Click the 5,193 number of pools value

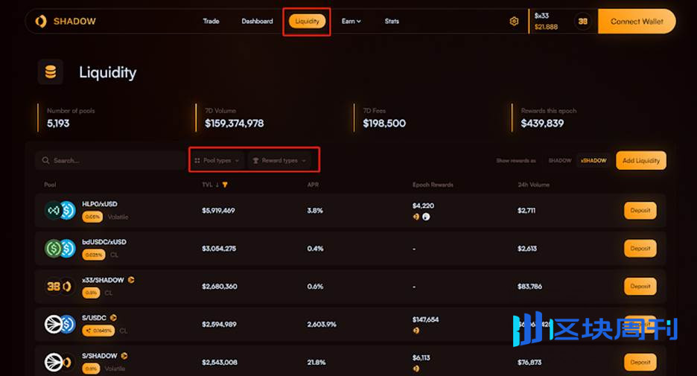tap(58, 124)
